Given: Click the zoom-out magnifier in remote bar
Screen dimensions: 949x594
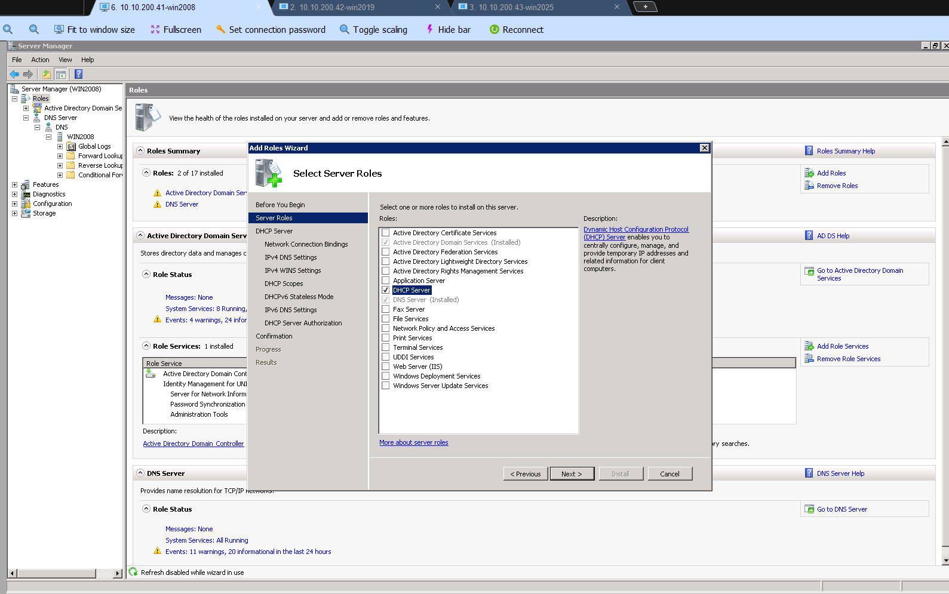Looking at the screenshot, I should [34, 29].
